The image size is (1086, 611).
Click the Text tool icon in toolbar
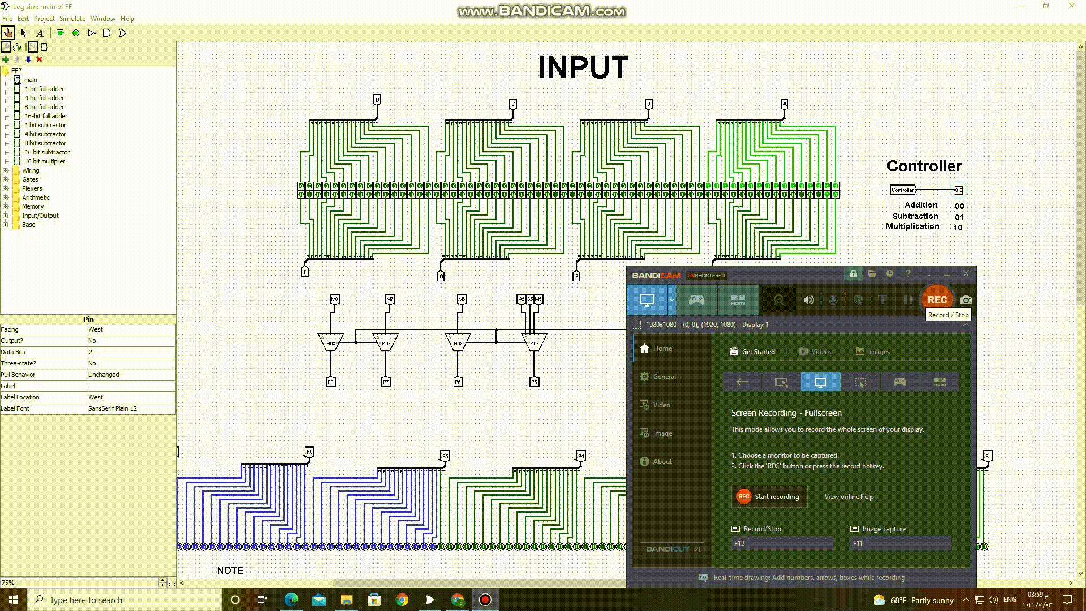(40, 33)
